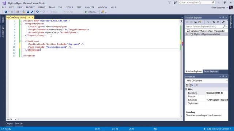The height and width of the screenshot is (131, 234).
Task: Open the Brian Lagunas account dropdown
Action: click(x=227, y=8)
